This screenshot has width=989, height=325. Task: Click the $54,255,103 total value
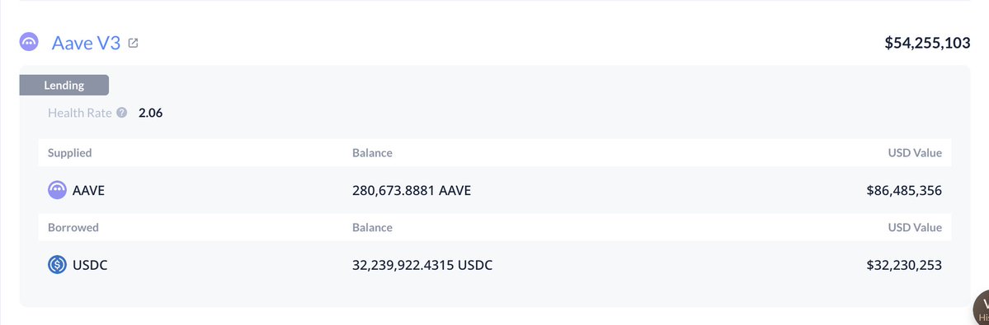927,43
